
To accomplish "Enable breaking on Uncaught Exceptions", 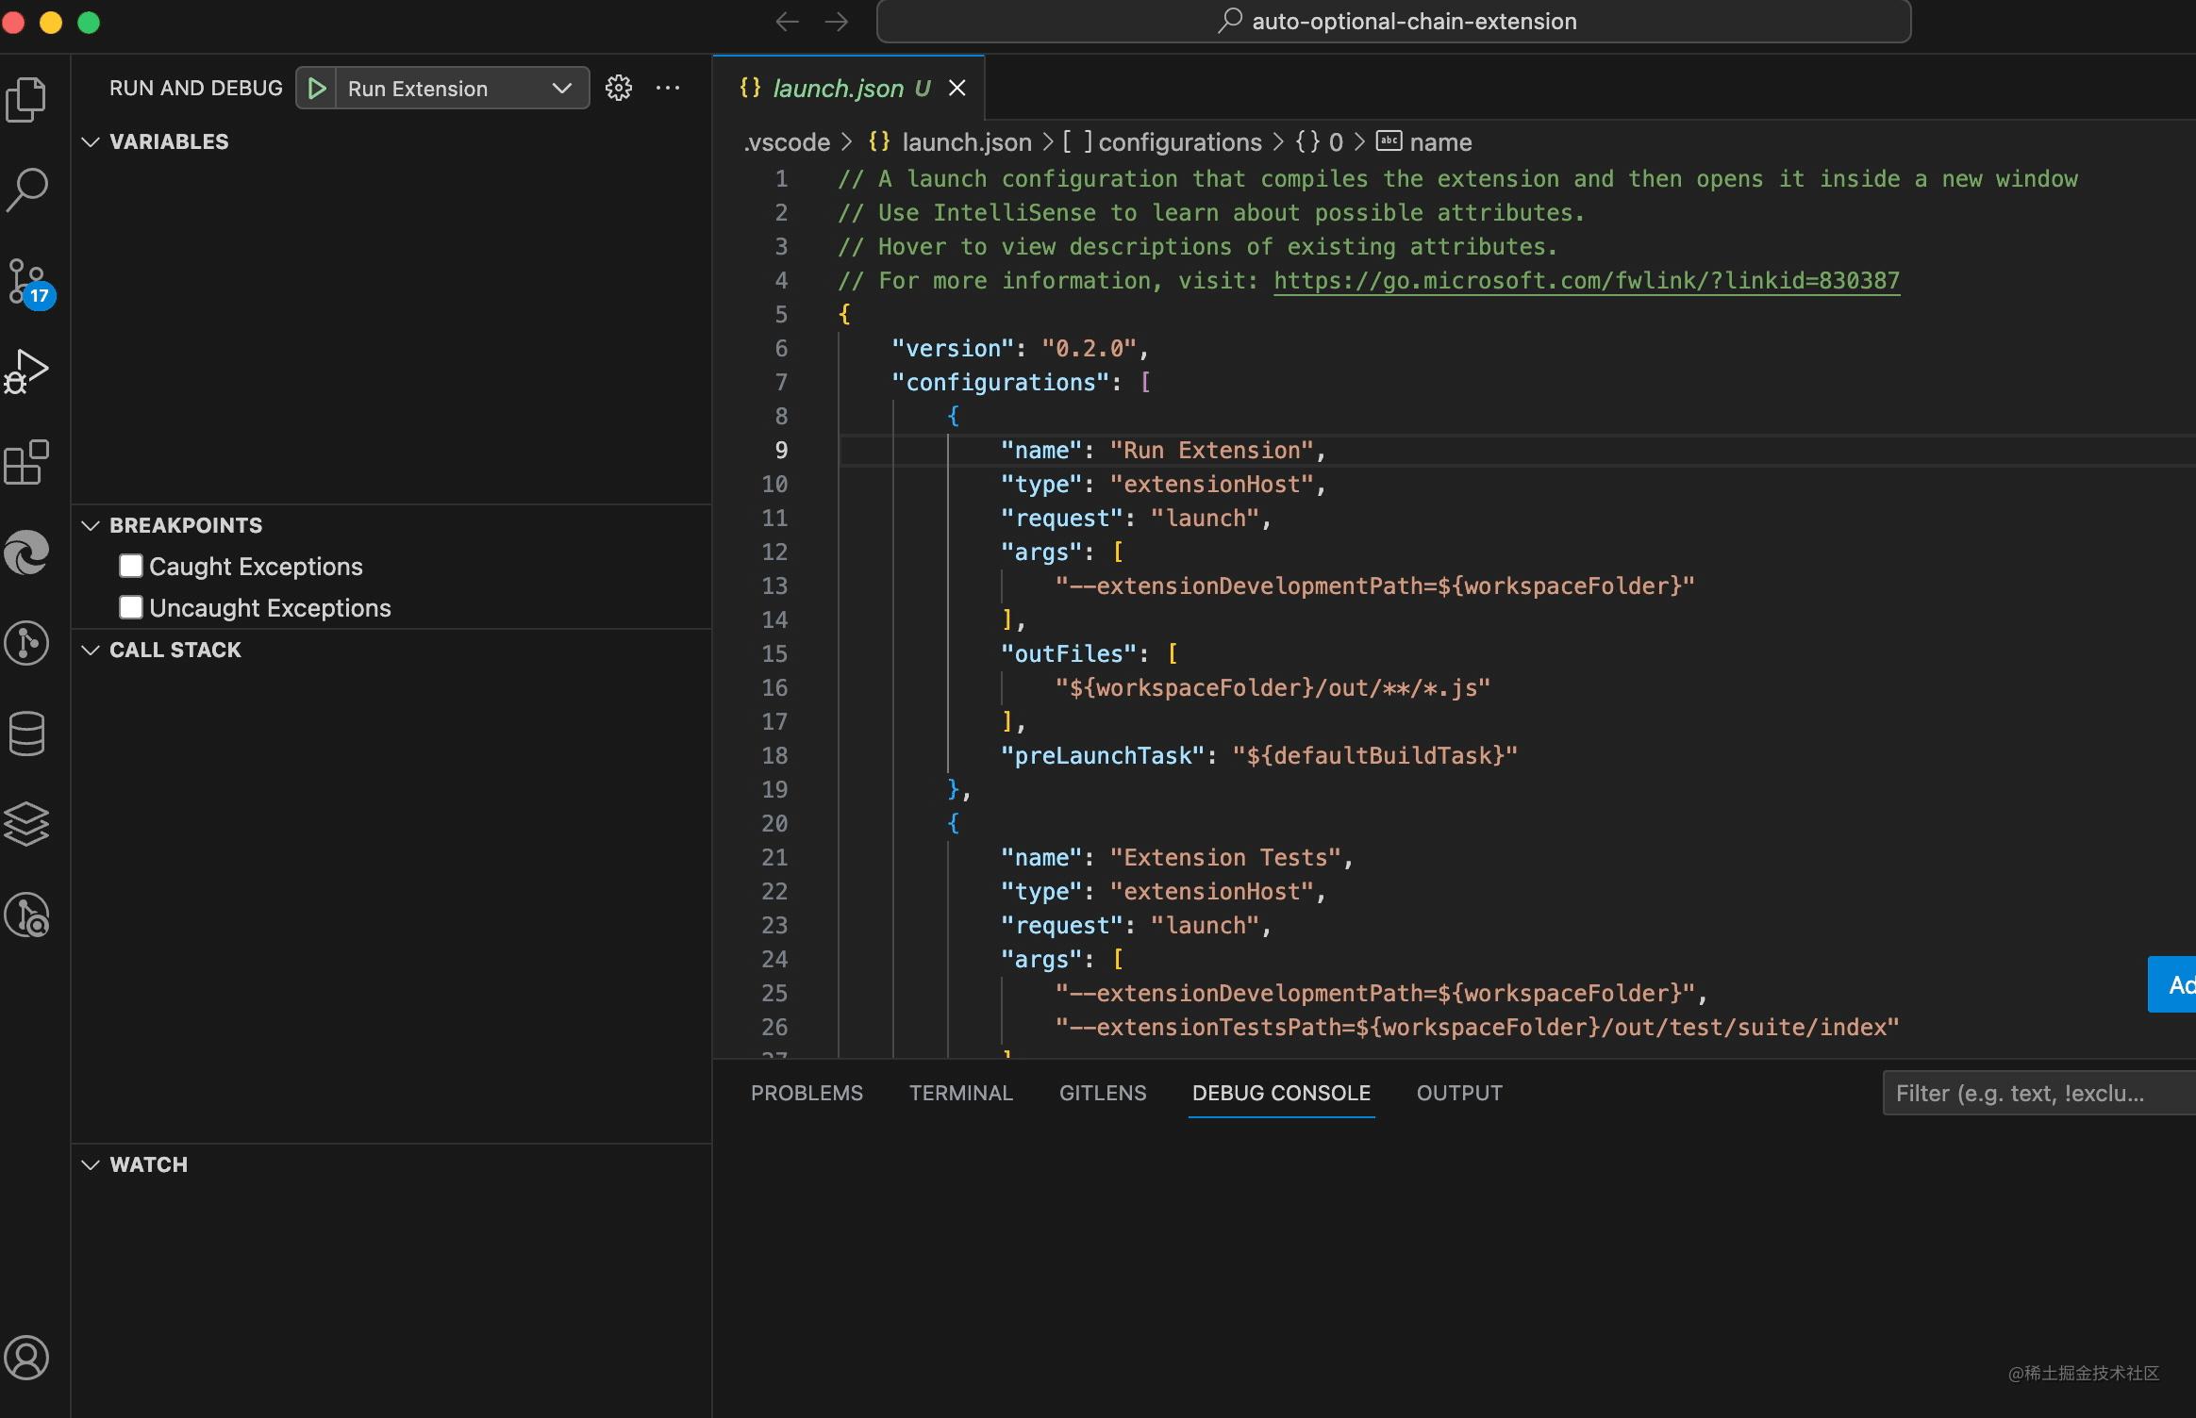I will point(131,606).
